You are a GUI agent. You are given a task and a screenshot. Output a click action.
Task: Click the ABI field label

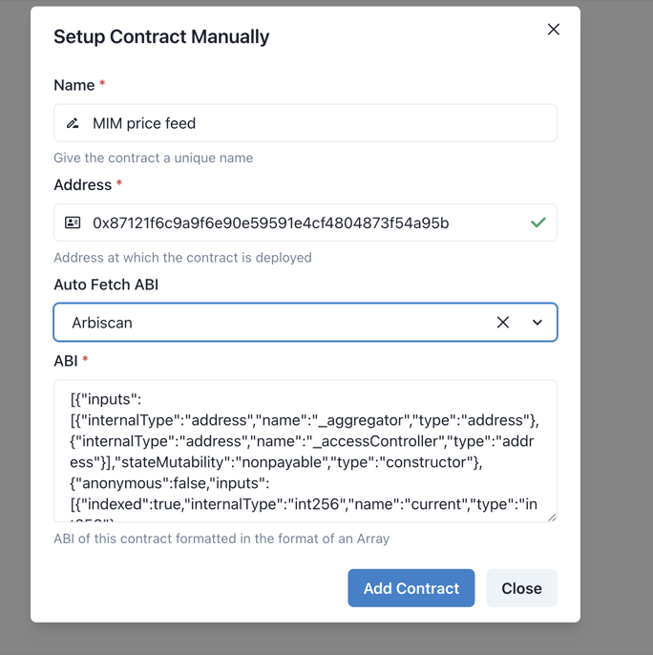tap(65, 361)
